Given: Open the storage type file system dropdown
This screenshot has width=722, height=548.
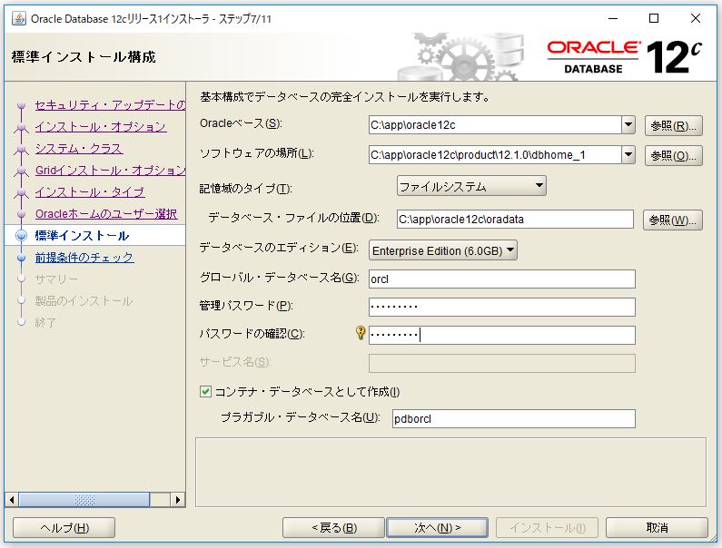Looking at the screenshot, I should tap(471, 186).
